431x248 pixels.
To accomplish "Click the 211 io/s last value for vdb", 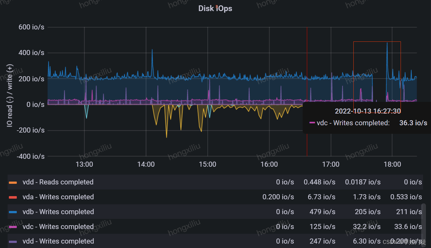I will point(409,212).
